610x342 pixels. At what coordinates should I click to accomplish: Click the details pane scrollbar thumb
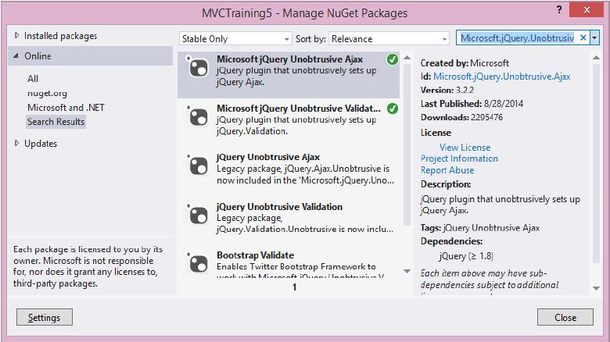click(x=596, y=163)
